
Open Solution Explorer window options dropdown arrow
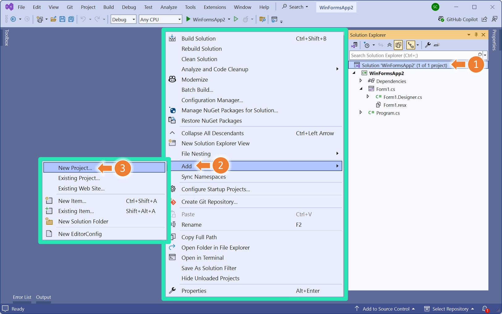(x=469, y=35)
